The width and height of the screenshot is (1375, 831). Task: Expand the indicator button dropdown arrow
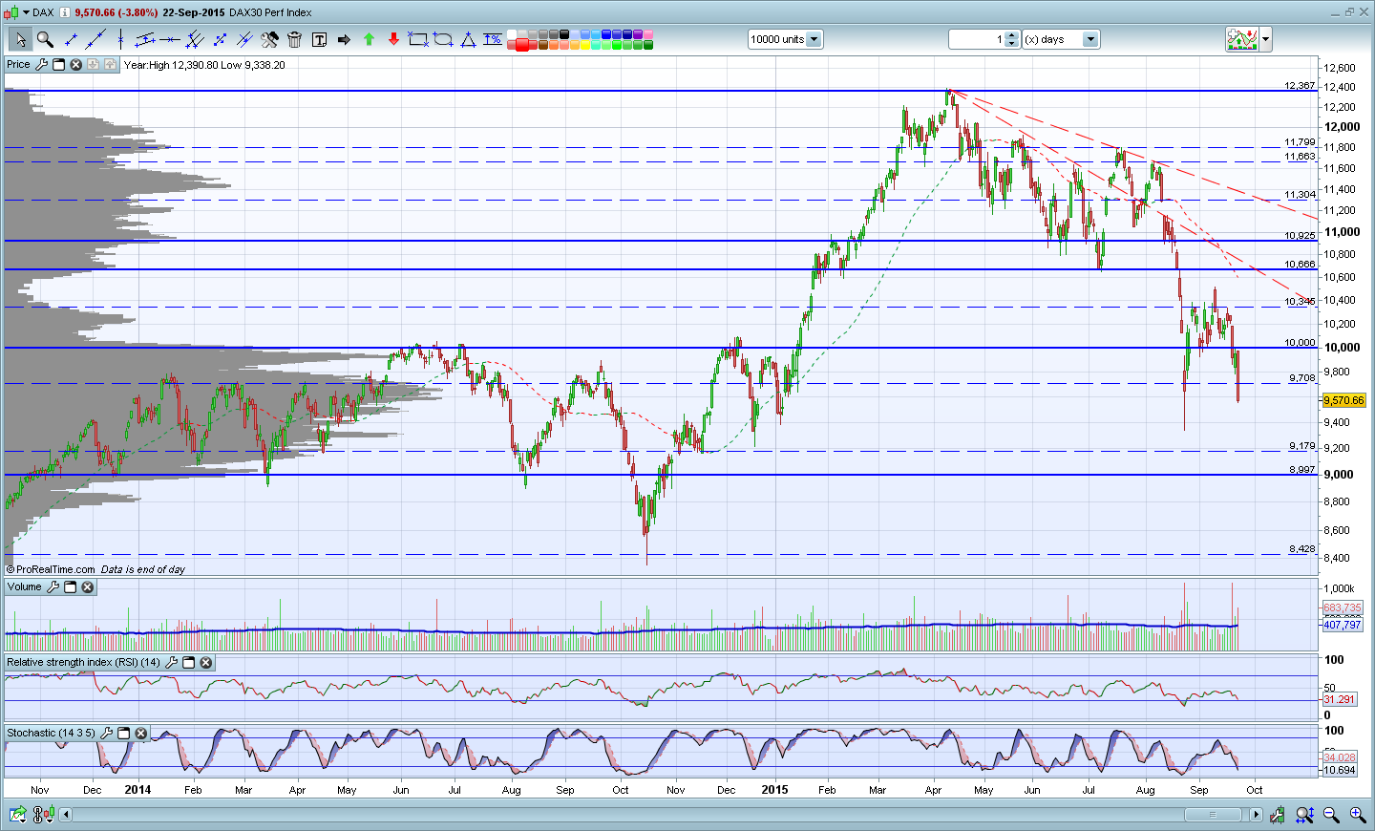pos(1265,39)
